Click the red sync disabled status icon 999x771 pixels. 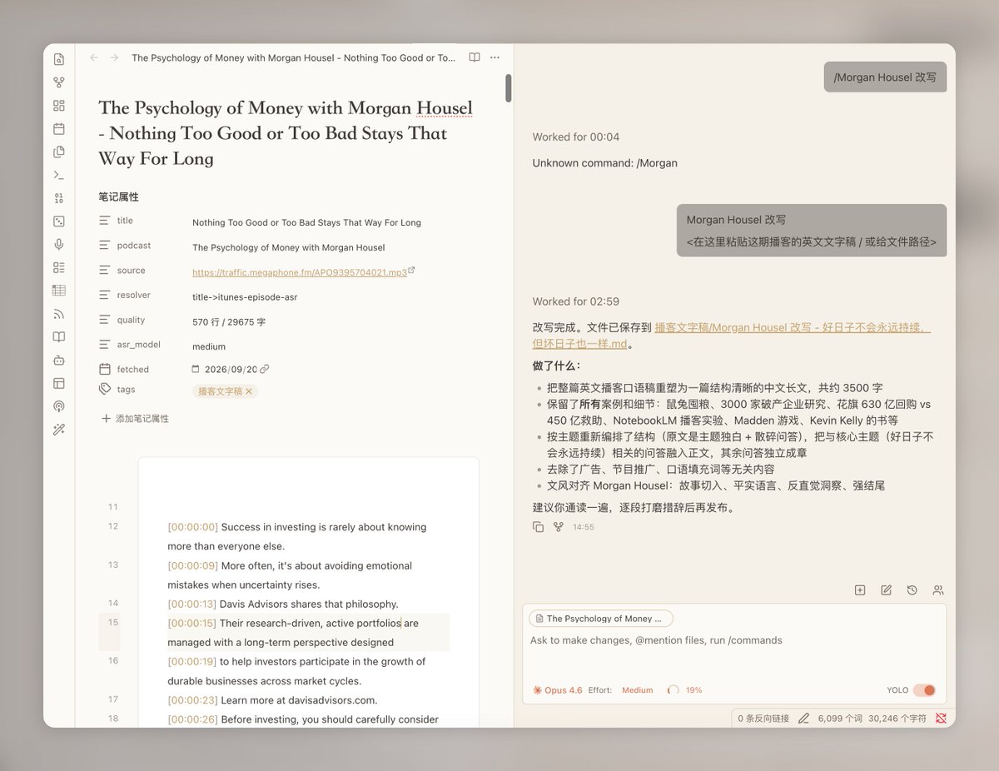tap(941, 718)
